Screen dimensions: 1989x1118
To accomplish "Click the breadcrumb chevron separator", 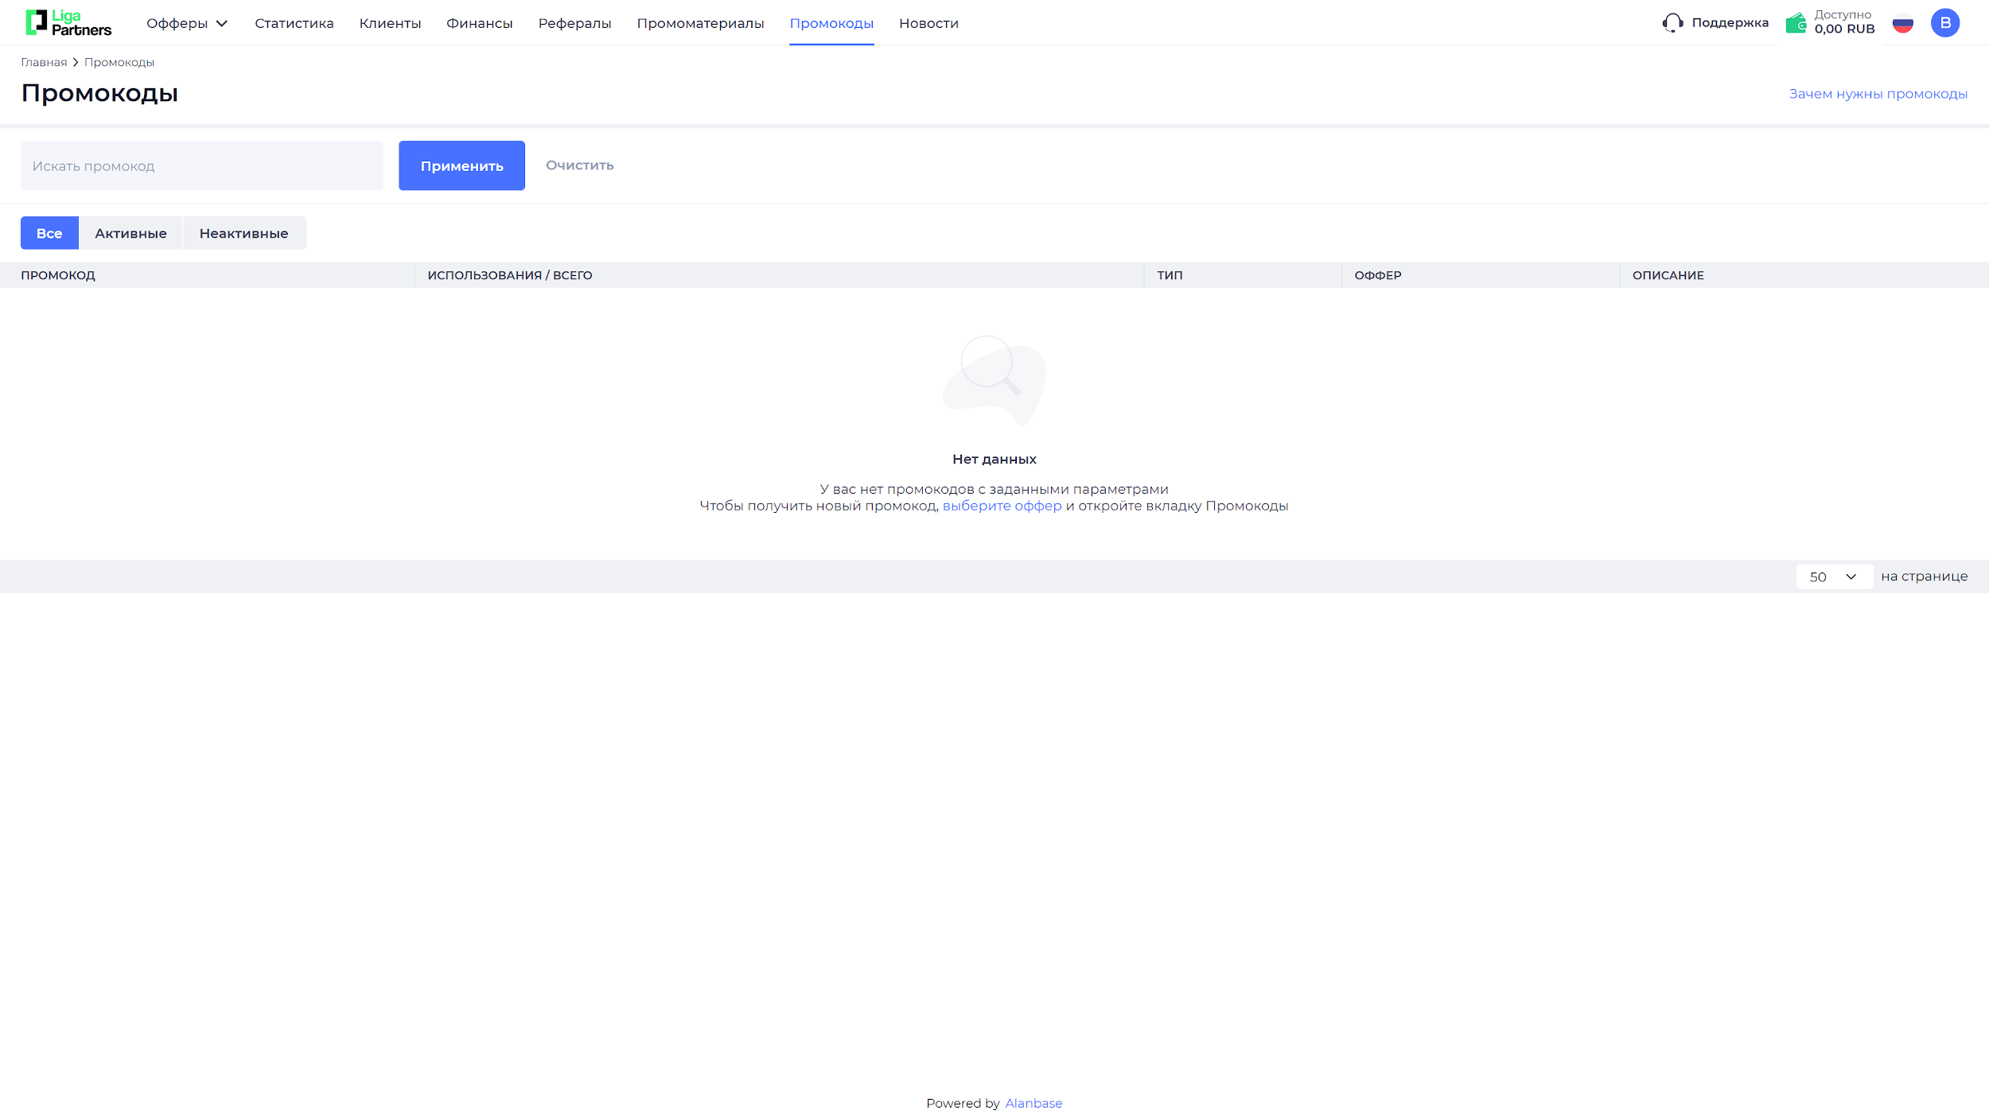I will 76,62.
